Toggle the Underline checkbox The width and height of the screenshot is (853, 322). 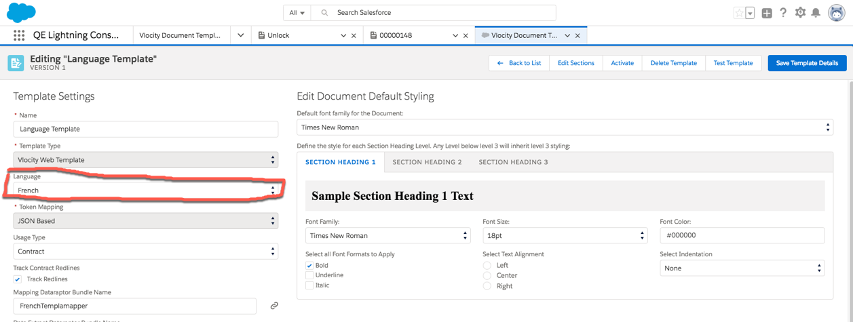309,275
